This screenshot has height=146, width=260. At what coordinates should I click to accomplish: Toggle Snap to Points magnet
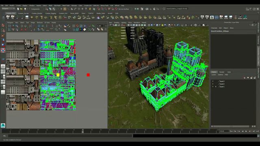pos(106,9)
